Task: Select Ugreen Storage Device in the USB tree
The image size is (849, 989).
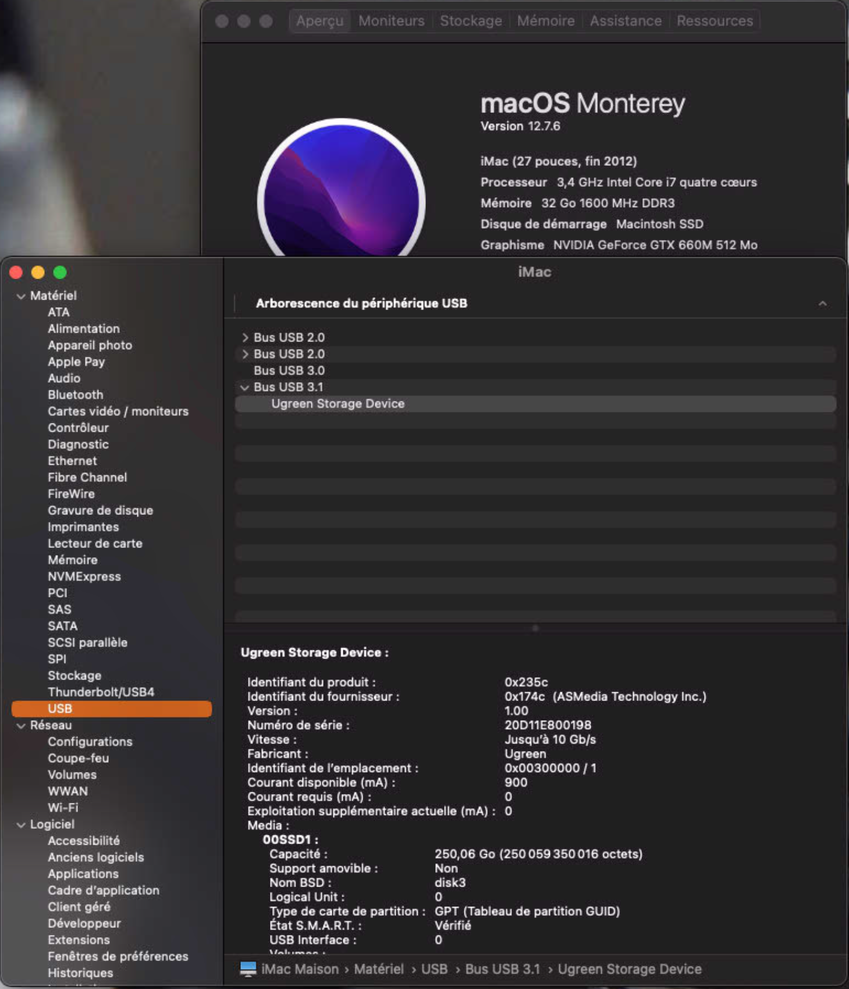Action: pyautogui.click(x=535, y=404)
